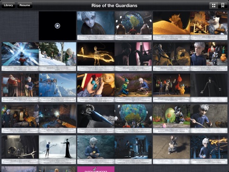Tap the Resume button
The image size is (229, 172).
(x=25, y=5)
